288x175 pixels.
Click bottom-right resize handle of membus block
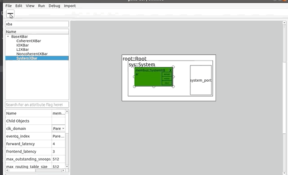[x=173, y=87]
